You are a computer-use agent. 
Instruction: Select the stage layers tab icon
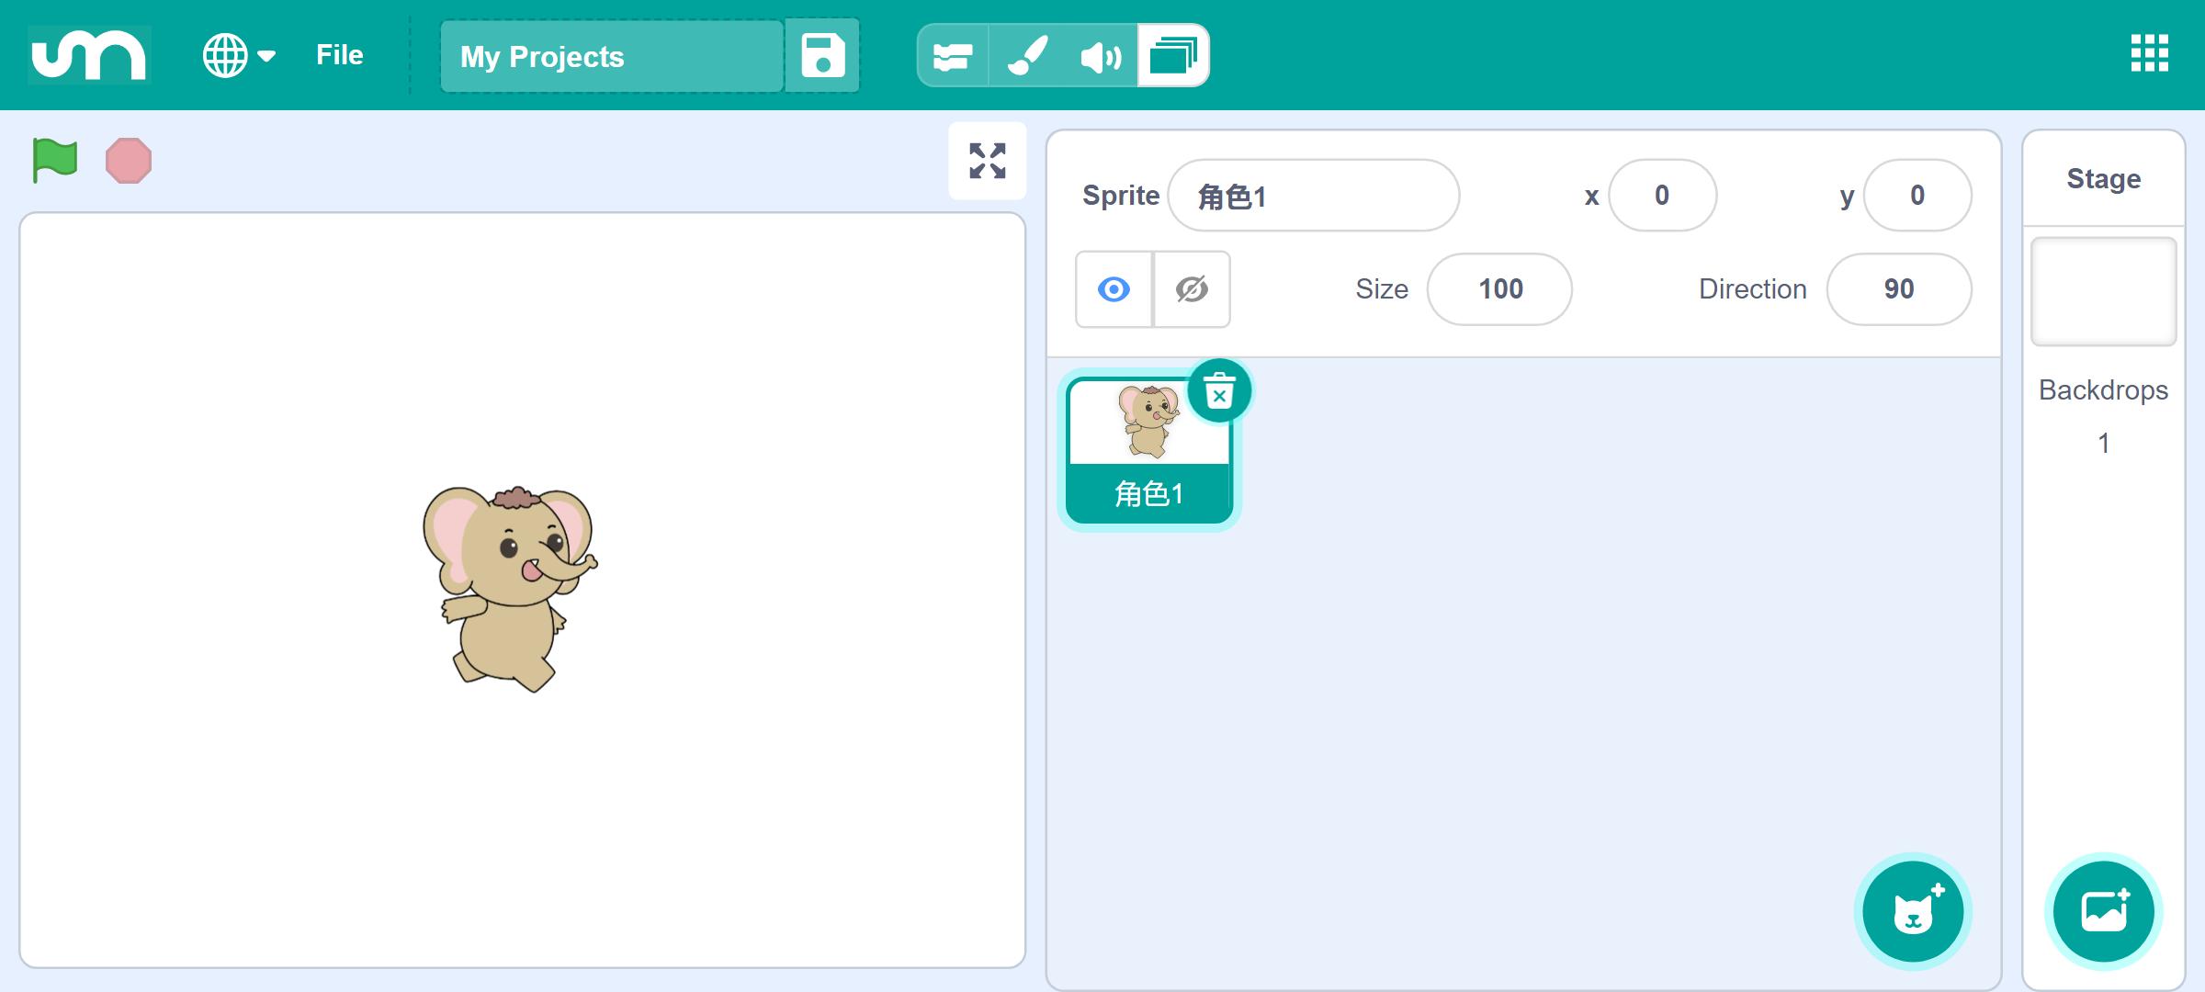(1173, 56)
